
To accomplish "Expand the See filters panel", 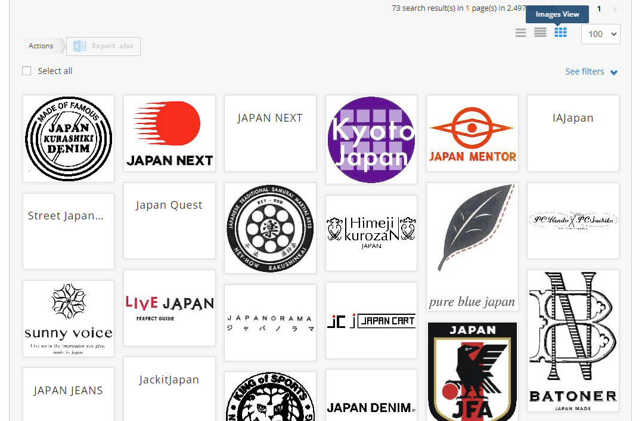I will pos(591,72).
